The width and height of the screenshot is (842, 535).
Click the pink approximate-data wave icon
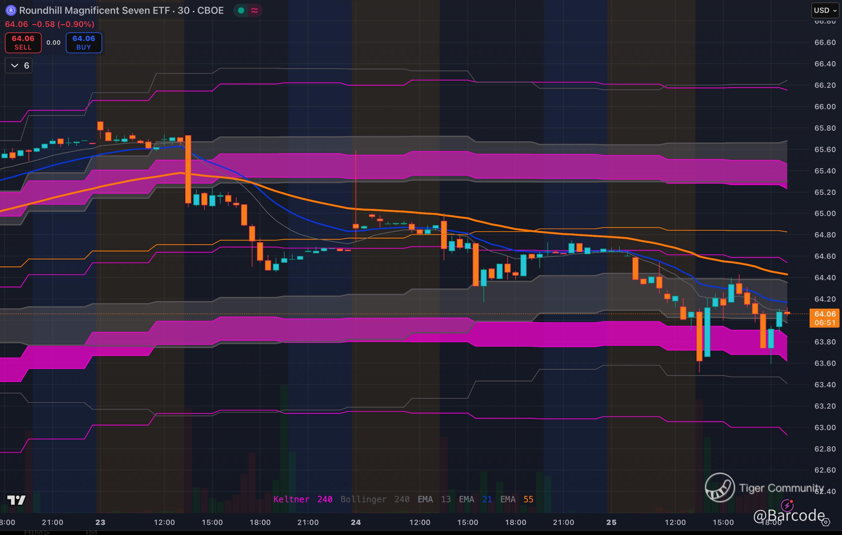[255, 10]
